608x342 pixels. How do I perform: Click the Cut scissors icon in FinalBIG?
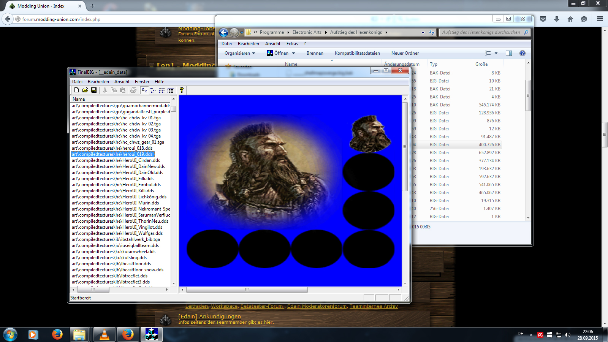point(105,90)
